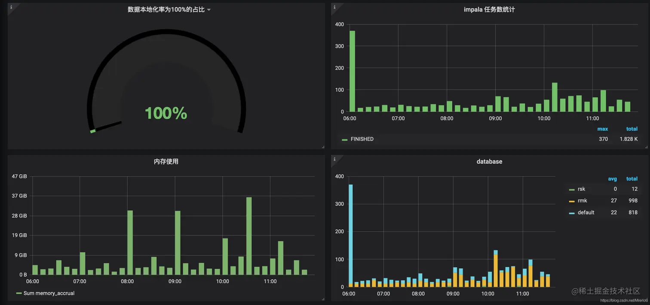This screenshot has height=305, width=650.
Task: Click the 47 GiB axis label
Action: coord(19,176)
